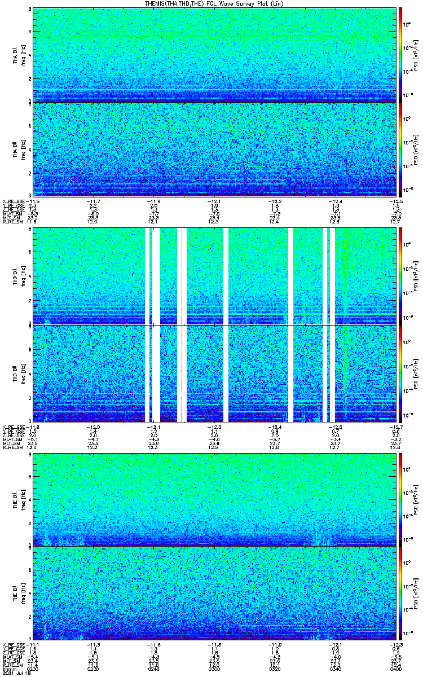Click the -11.5 value under THA panels

(x=32, y=201)
